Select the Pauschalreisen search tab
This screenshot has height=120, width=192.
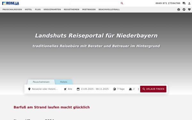click(41, 82)
